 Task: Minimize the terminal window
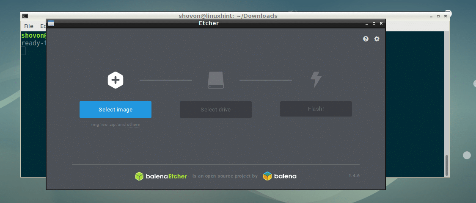click(430, 16)
